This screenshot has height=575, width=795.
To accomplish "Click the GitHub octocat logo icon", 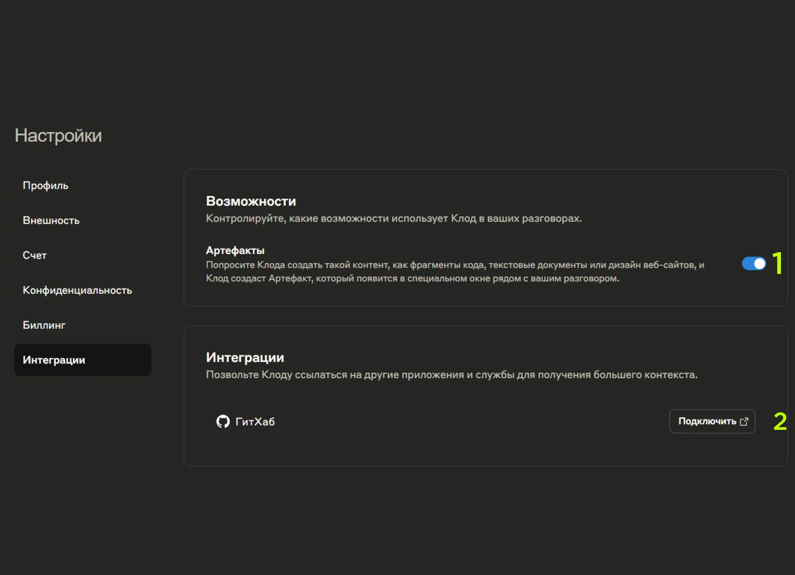I will (x=223, y=422).
